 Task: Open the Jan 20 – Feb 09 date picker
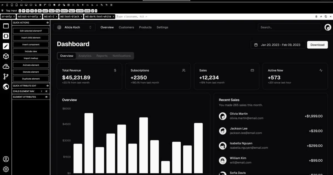tap(278, 45)
